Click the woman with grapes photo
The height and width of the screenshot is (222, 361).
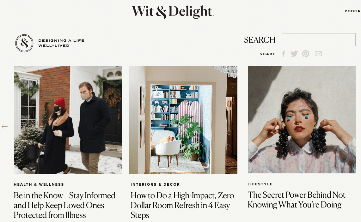click(302, 120)
